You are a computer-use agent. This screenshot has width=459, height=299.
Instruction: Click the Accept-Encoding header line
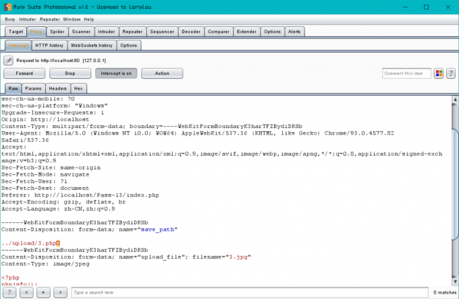click(x=63, y=202)
